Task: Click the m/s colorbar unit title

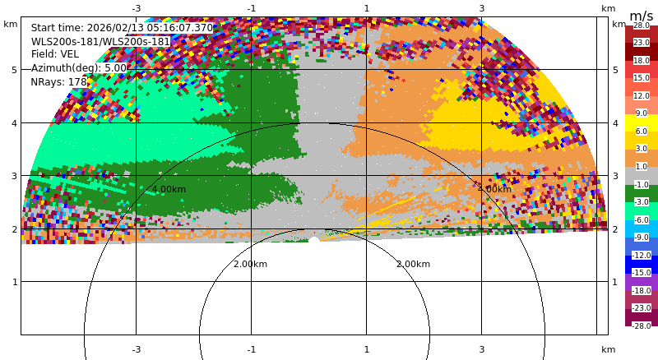Action: pos(642,16)
